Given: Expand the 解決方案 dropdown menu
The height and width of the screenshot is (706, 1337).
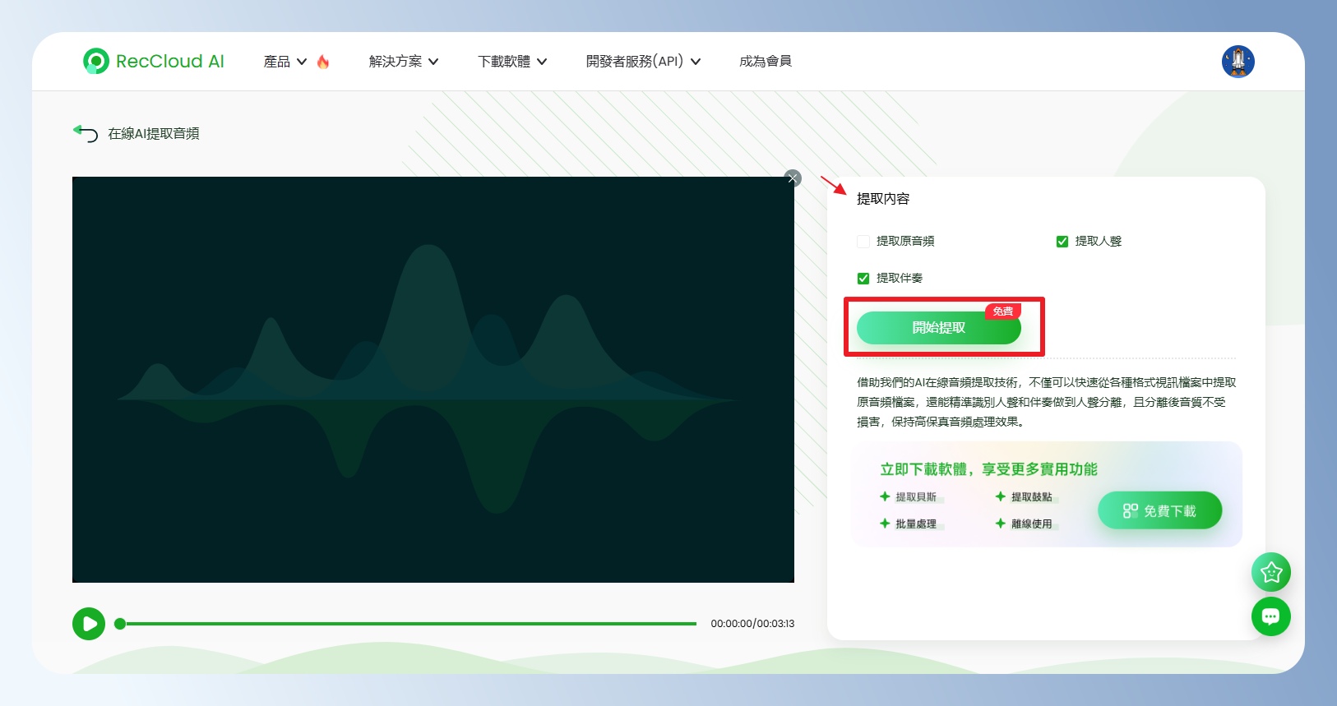Looking at the screenshot, I should pyautogui.click(x=403, y=62).
